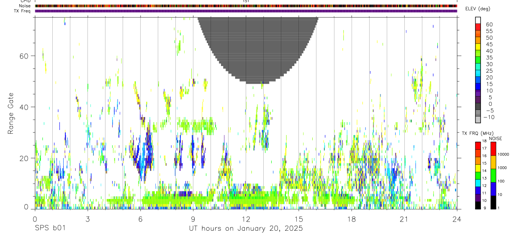Screen dimensions: 514x237
Task: Select the red swatch in the ELEV color bar
Action: pos(478,26)
